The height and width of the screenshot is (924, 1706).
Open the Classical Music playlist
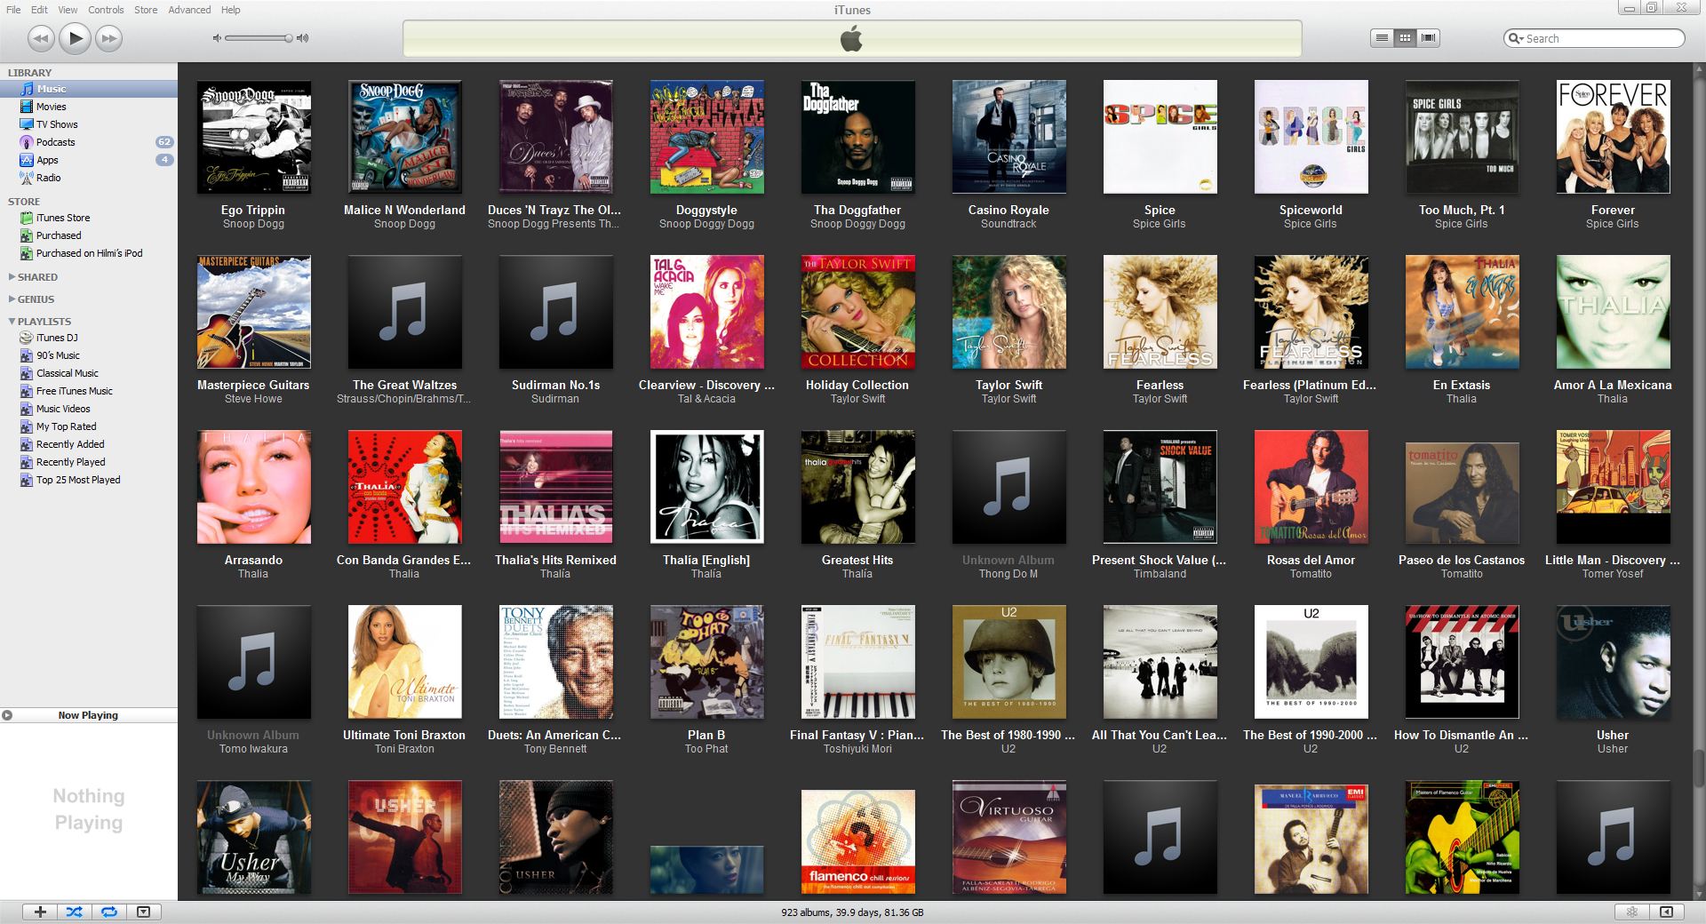pos(89,373)
